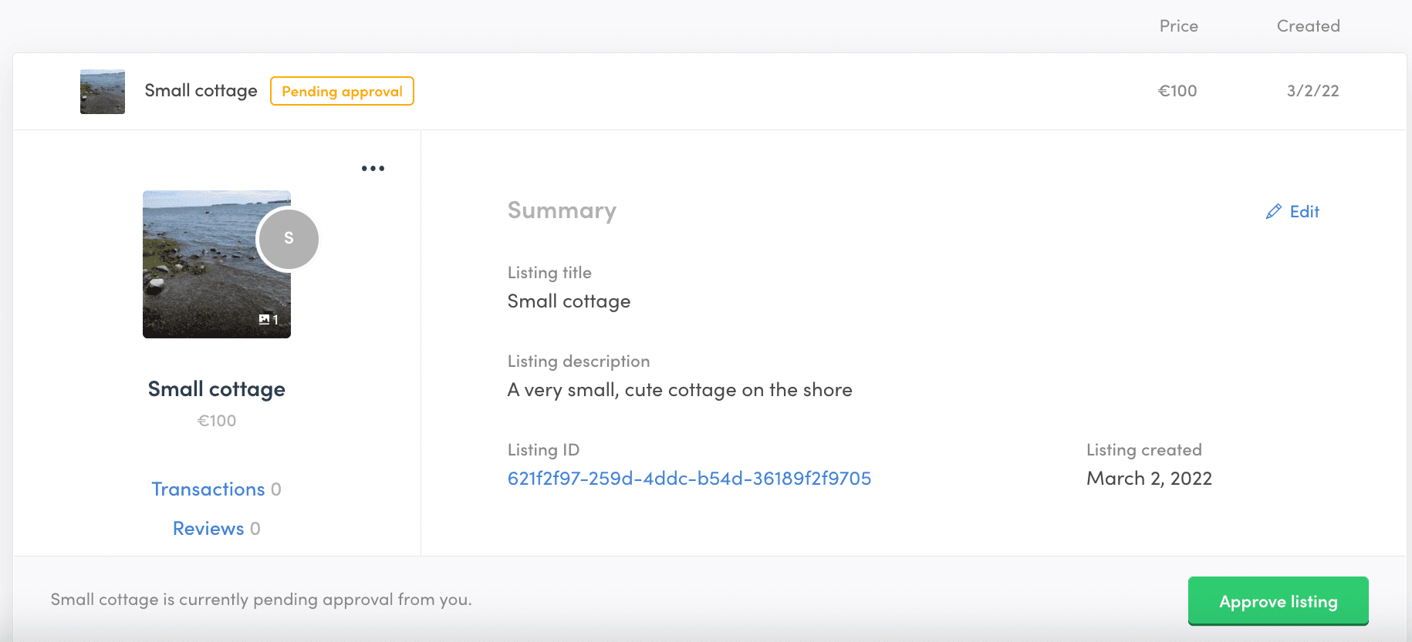Collapse the Small cottage row by its title
This screenshot has height=642, width=1412.
coord(201,91)
